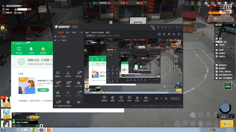
Task: Open the message icon in title bar
Action: click(158, 27)
